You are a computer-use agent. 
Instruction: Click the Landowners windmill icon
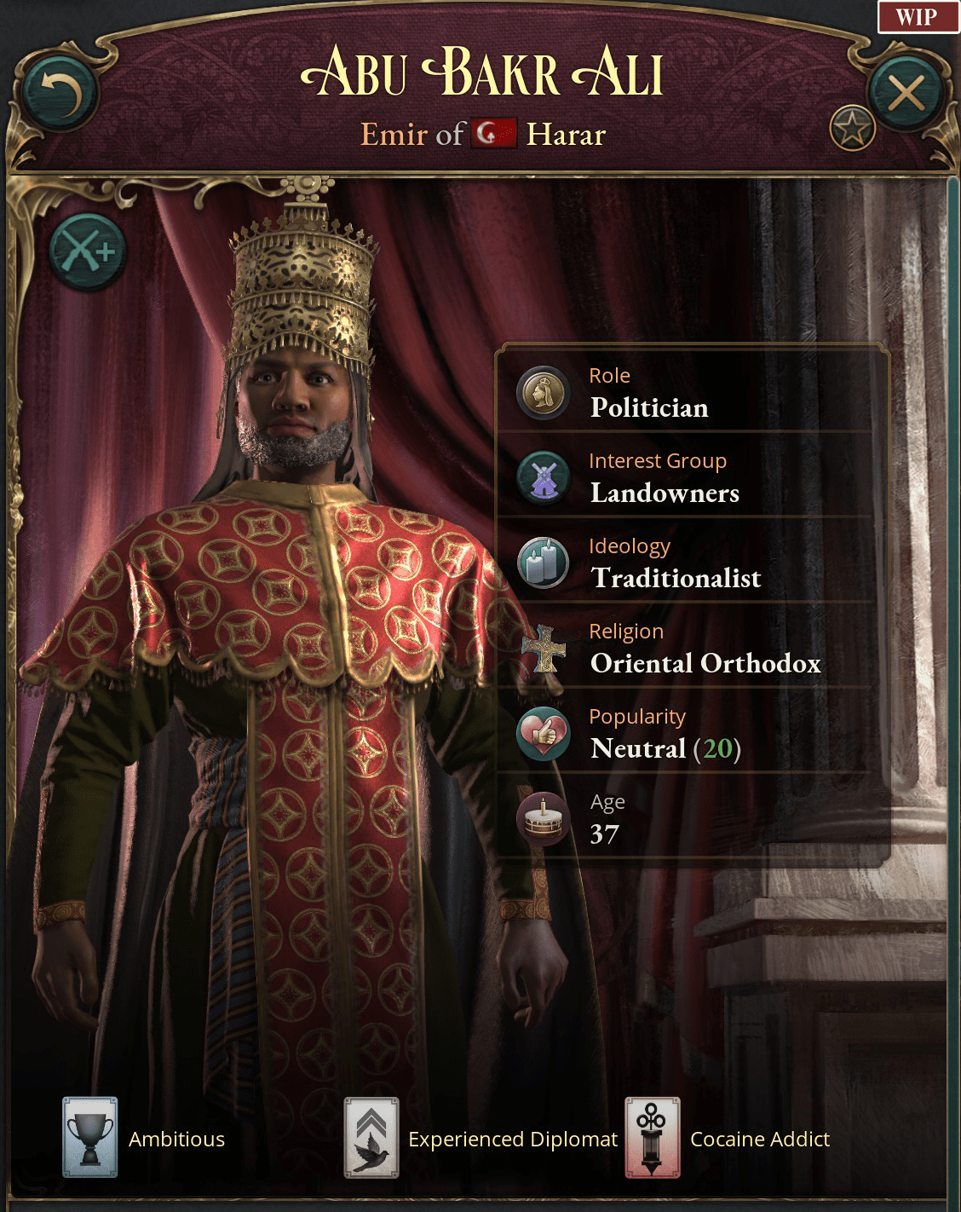544,477
